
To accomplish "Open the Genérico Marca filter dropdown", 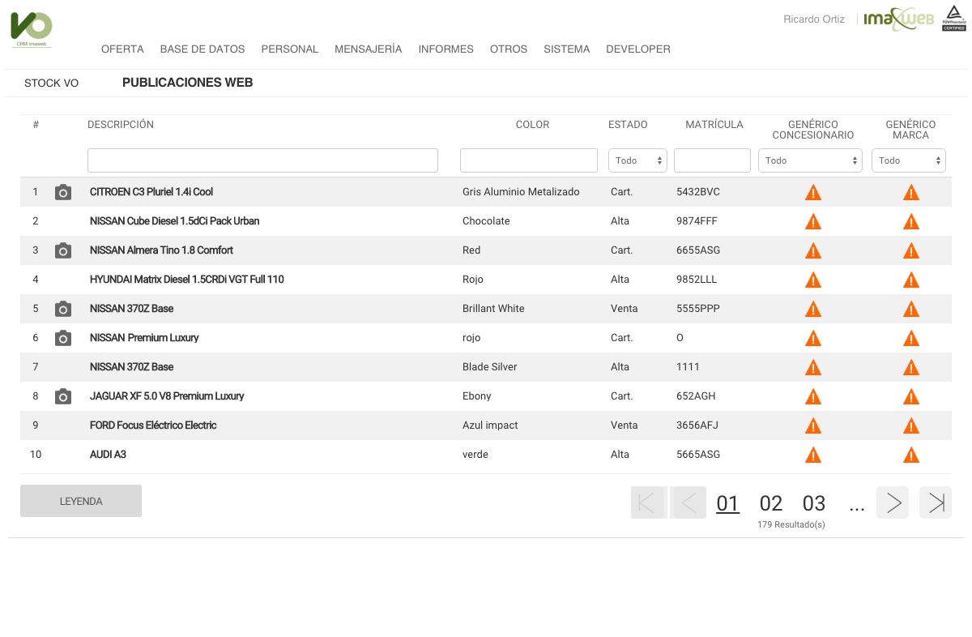I will [909, 160].
